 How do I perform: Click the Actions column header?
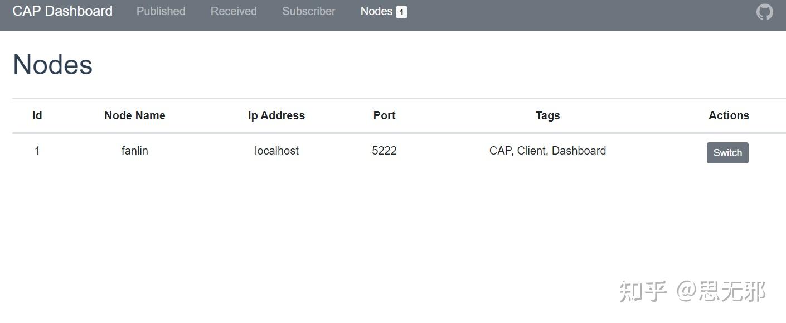[x=729, y=115]
